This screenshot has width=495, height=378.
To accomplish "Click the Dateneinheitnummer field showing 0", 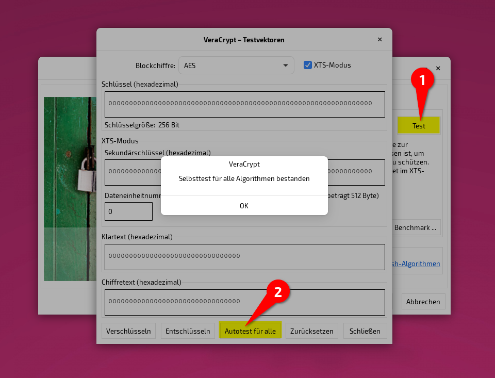I will 128,211.
